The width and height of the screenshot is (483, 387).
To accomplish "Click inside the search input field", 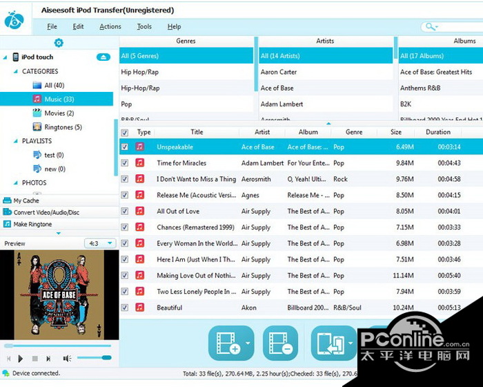I will click(x=460, y=26).
